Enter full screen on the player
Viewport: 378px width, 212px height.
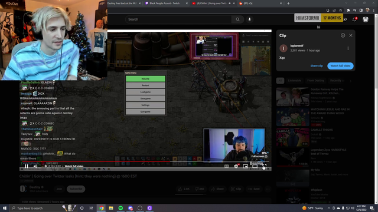264,166
